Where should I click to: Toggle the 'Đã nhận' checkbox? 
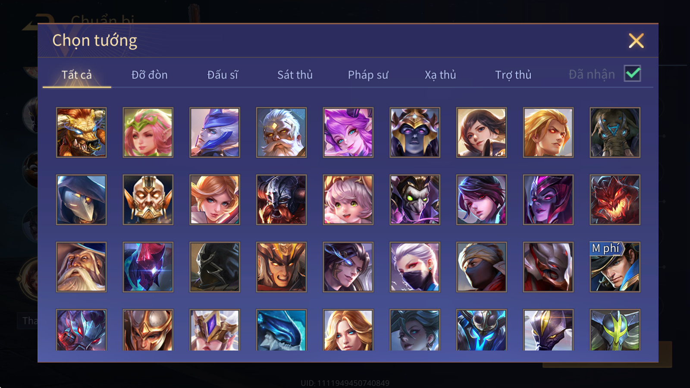[633, 74]
